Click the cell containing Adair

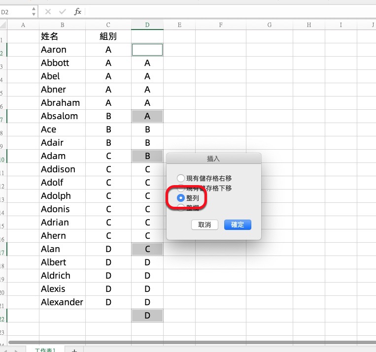point(63,143)
